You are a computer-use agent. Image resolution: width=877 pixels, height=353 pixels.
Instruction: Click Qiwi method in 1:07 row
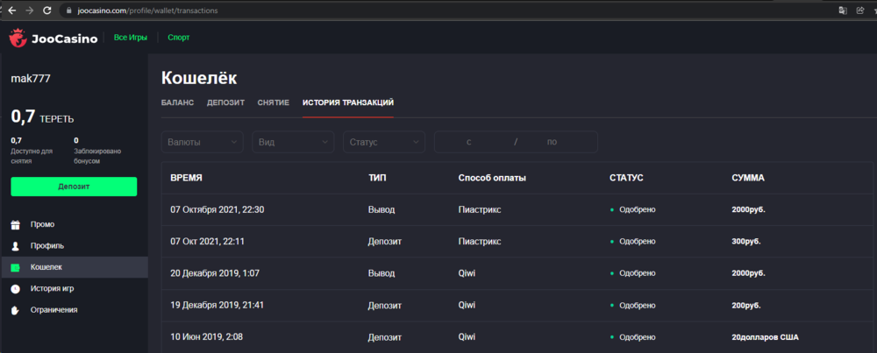click(x=467, y=273)
